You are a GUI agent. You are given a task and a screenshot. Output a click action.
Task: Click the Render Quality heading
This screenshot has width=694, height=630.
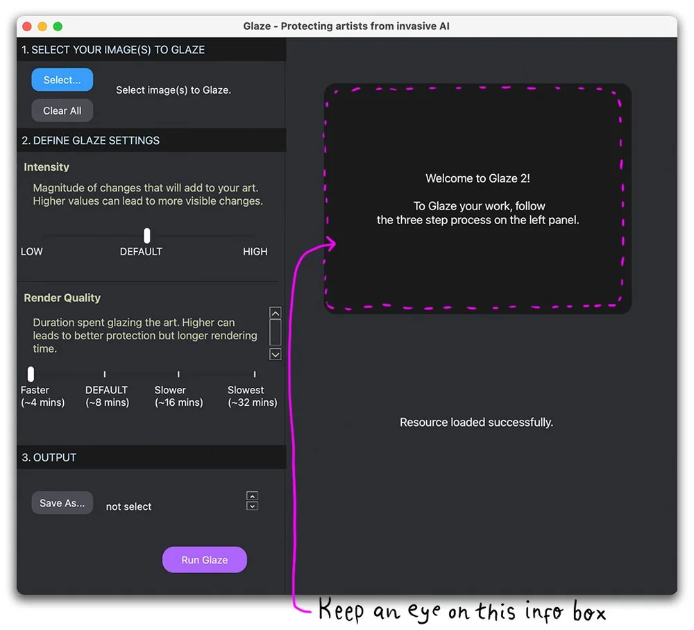62,298
